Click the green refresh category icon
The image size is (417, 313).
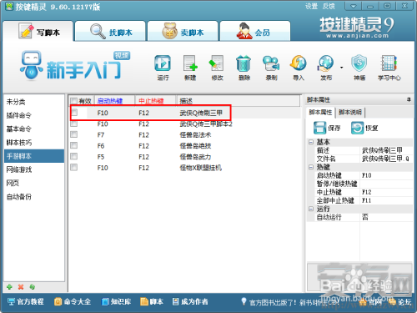pos(33,287)
